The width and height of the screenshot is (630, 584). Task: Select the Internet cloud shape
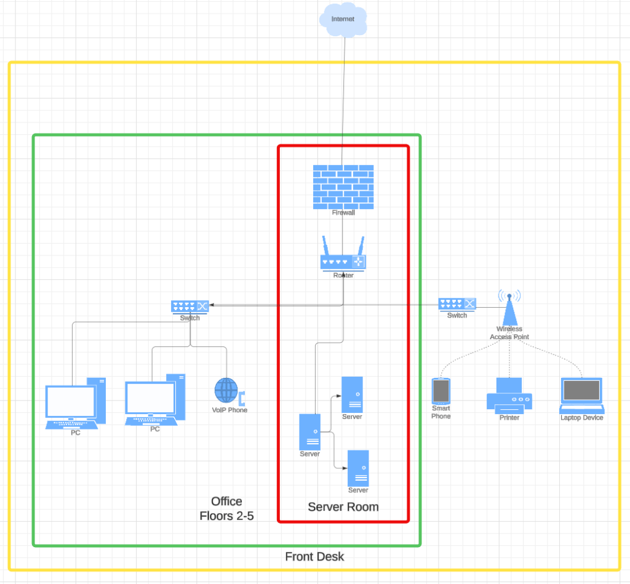343,18
